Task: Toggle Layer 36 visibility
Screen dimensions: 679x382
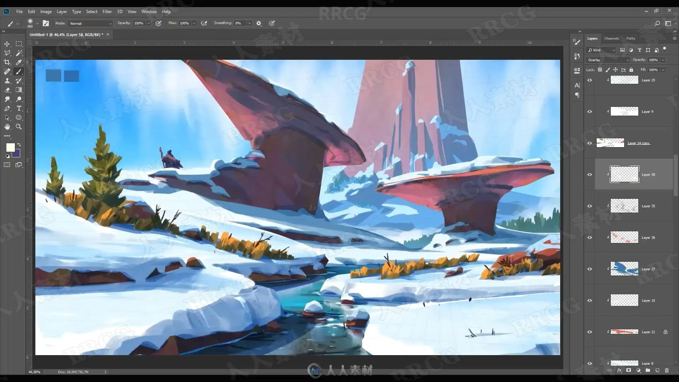Action: (590, 238)
